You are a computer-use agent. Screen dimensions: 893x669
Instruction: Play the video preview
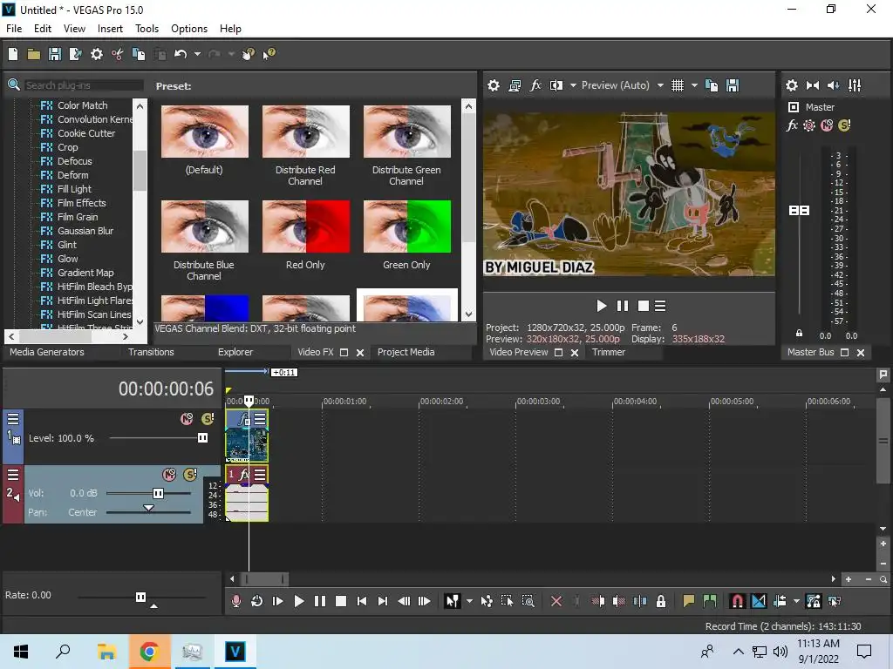pyautogui.click(x=602, y=306)
